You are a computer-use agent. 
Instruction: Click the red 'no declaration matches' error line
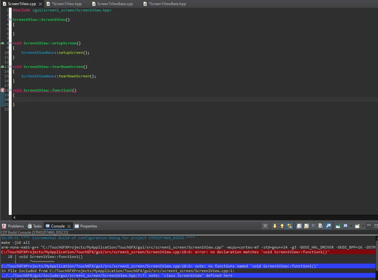pos(188,252)
